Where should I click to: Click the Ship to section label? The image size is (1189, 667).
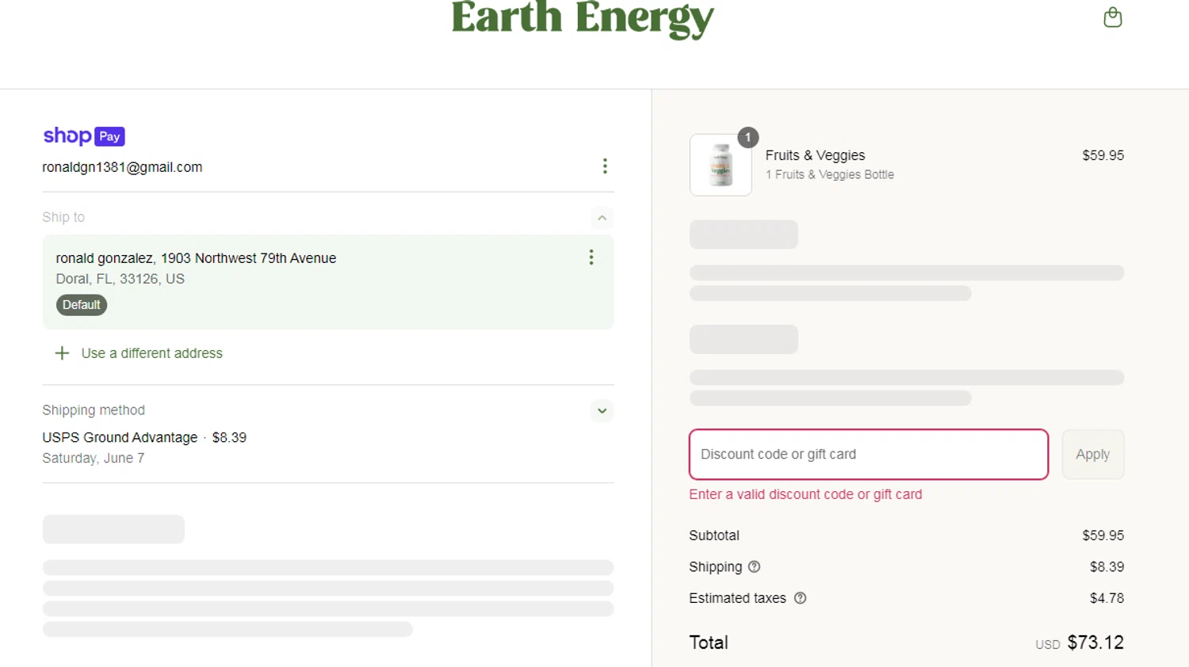point(63,217)
